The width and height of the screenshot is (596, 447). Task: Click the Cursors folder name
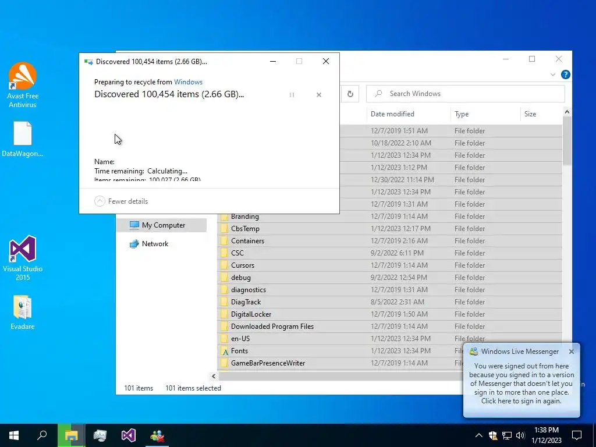(x=243, y=265)
